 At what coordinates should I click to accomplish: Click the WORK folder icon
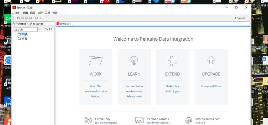coord(96,61)
